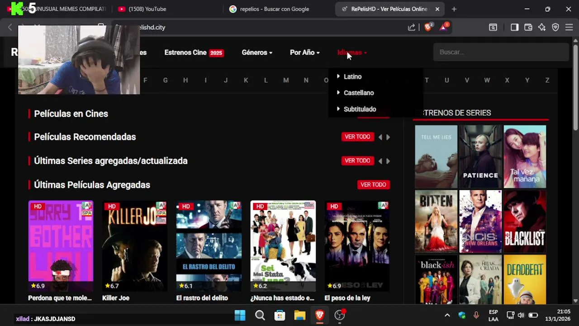Previous arrow for Películas Recomendadas carousel
This screenshot has width=579, height=326.
(x=380, y=137)
